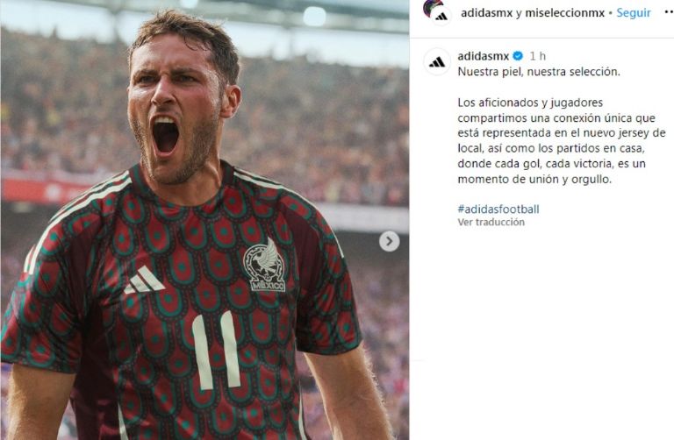Click the caption line 'Nuestra piel, nuestra selección.'
This screenshot has width=674, height=440.
pos(539,72)
